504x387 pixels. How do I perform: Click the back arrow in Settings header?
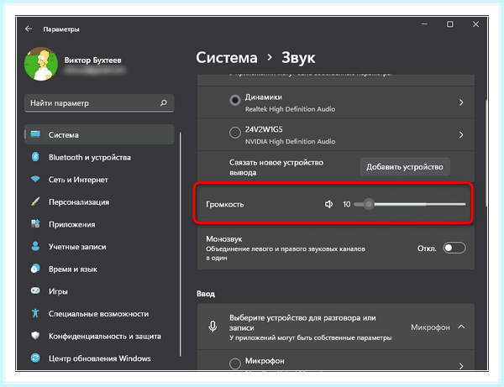[29, 29]
